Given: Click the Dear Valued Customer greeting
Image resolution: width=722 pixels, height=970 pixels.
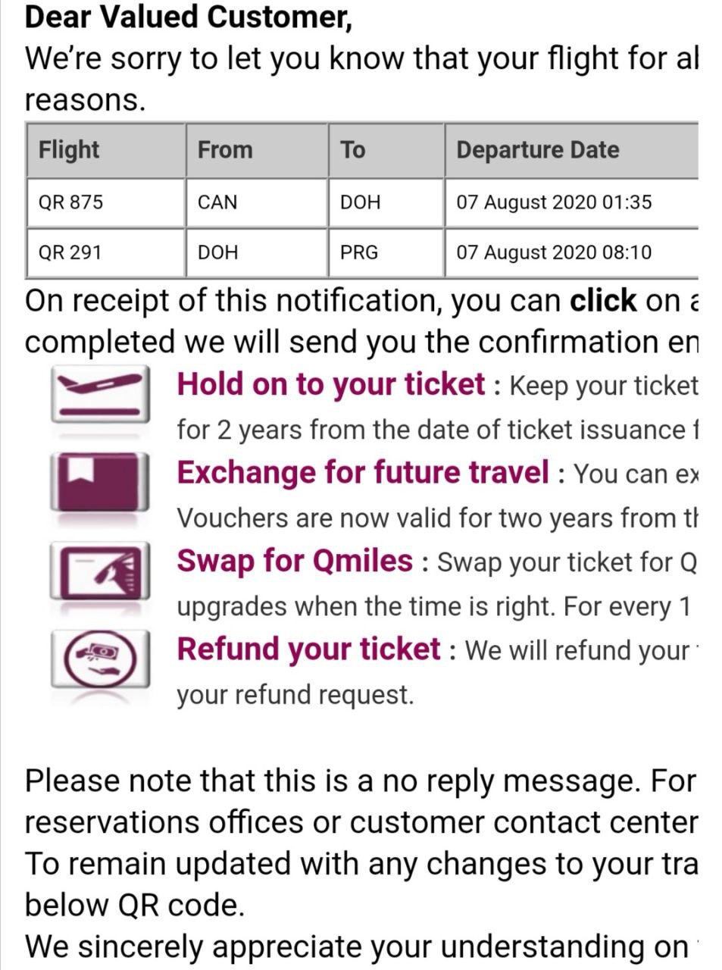Looking at the screenshot, I should click(x=189, y=17).
